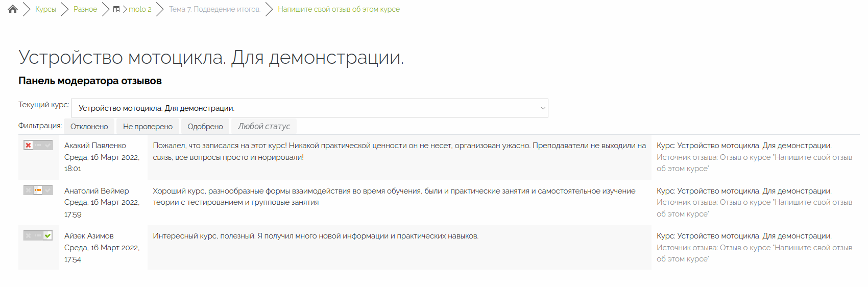
Task: Open the moto 2 breadcrumb link
Action: coord(140,9)
